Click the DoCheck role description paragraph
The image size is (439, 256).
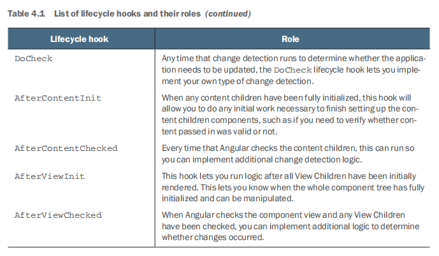[294, 69]
